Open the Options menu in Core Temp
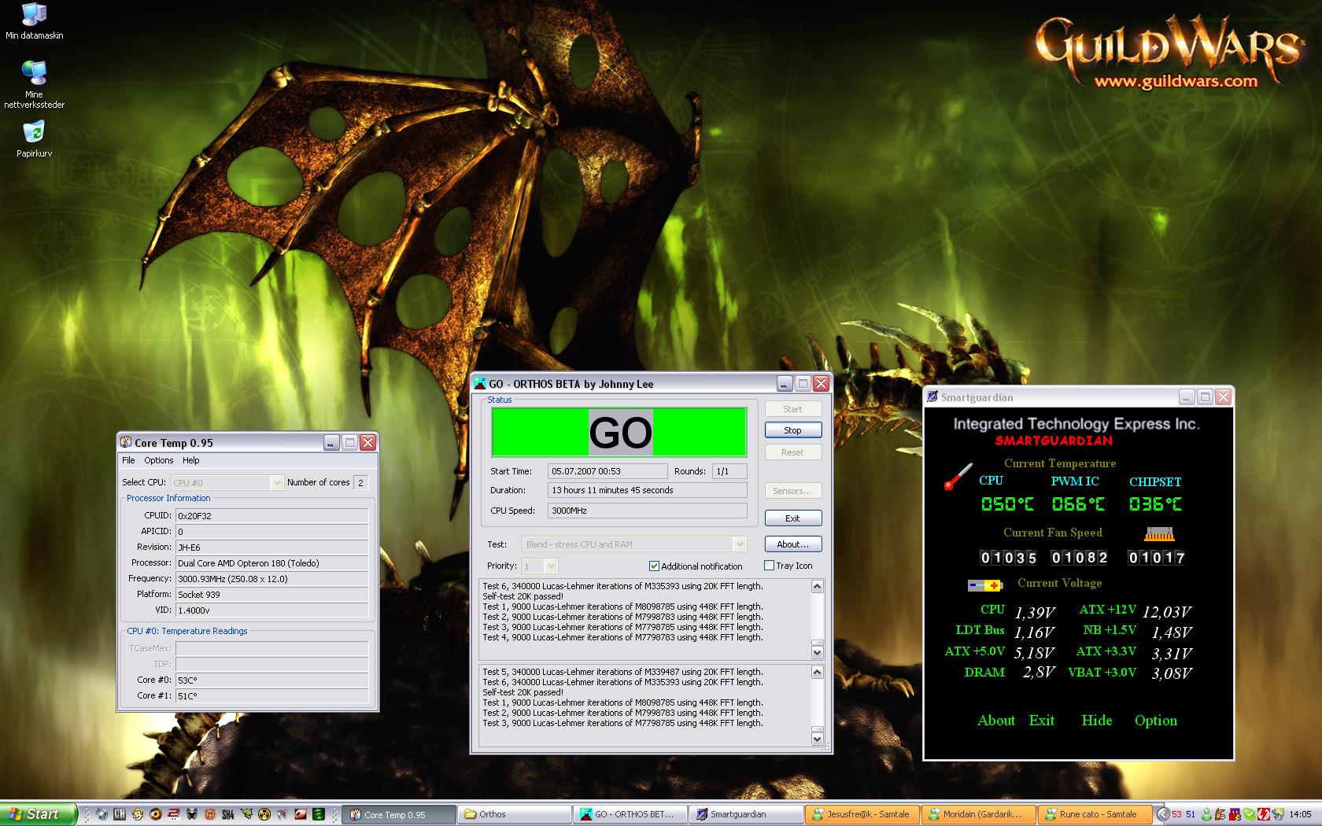Screen dimensions: 1322x826 pos(158,460)
